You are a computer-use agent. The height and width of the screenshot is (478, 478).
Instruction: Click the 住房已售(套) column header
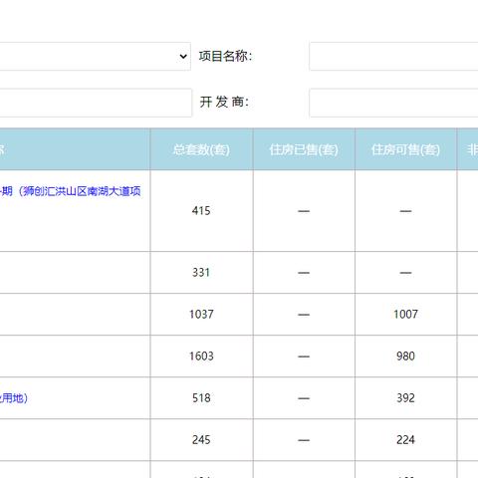tap(304, 149)
